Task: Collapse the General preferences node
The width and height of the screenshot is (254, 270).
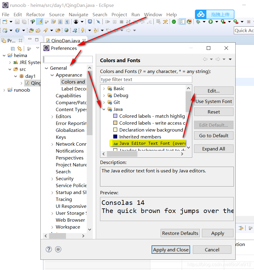Action: coord(46,68)
